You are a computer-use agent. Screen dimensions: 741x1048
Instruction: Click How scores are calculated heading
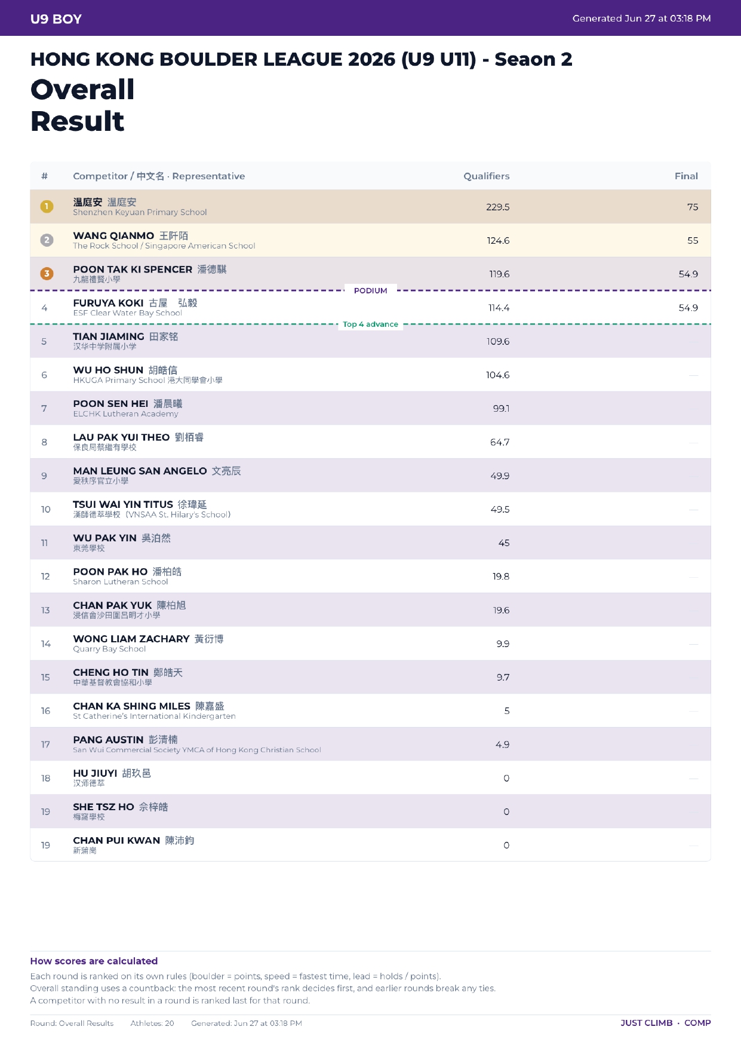pyautogui.click(x=94, y=961)
